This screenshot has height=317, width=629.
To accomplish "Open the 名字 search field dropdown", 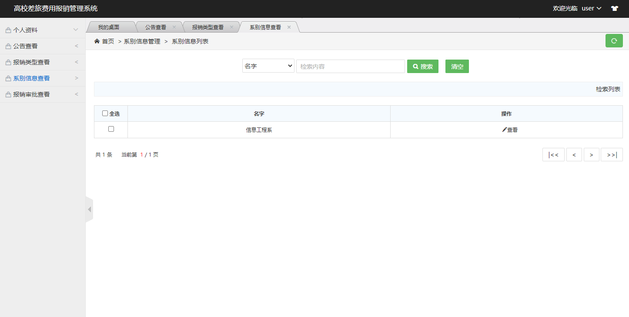I will click(x=268, y=66).
